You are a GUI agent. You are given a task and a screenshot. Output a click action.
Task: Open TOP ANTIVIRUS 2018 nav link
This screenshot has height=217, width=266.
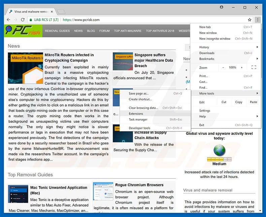tap(160, 31)
